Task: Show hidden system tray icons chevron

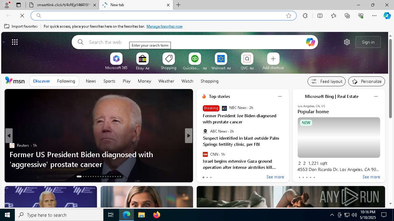Action: 332,215
